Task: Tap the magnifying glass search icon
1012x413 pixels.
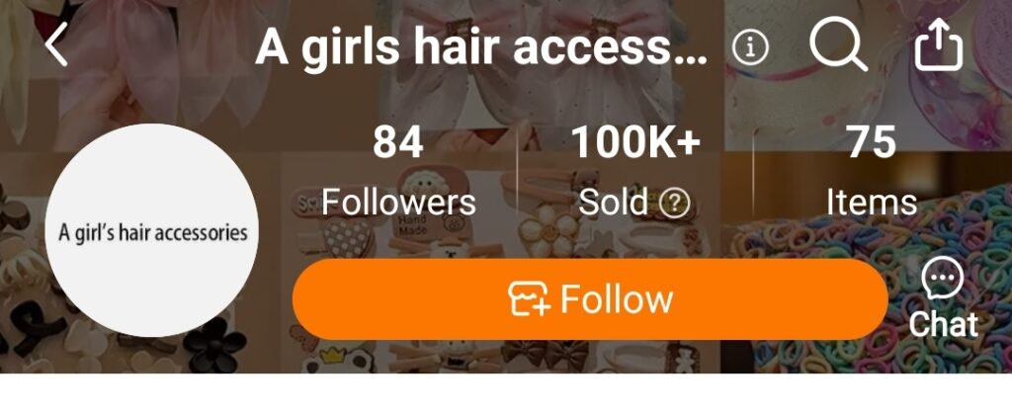Action: coord(837,45)
